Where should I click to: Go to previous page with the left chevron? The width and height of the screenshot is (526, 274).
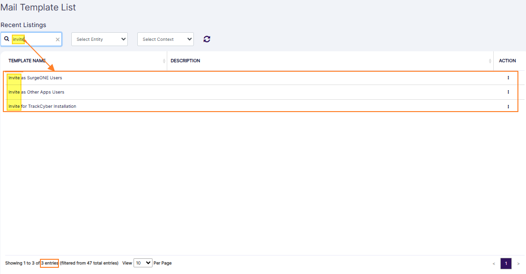coord(494,263)
